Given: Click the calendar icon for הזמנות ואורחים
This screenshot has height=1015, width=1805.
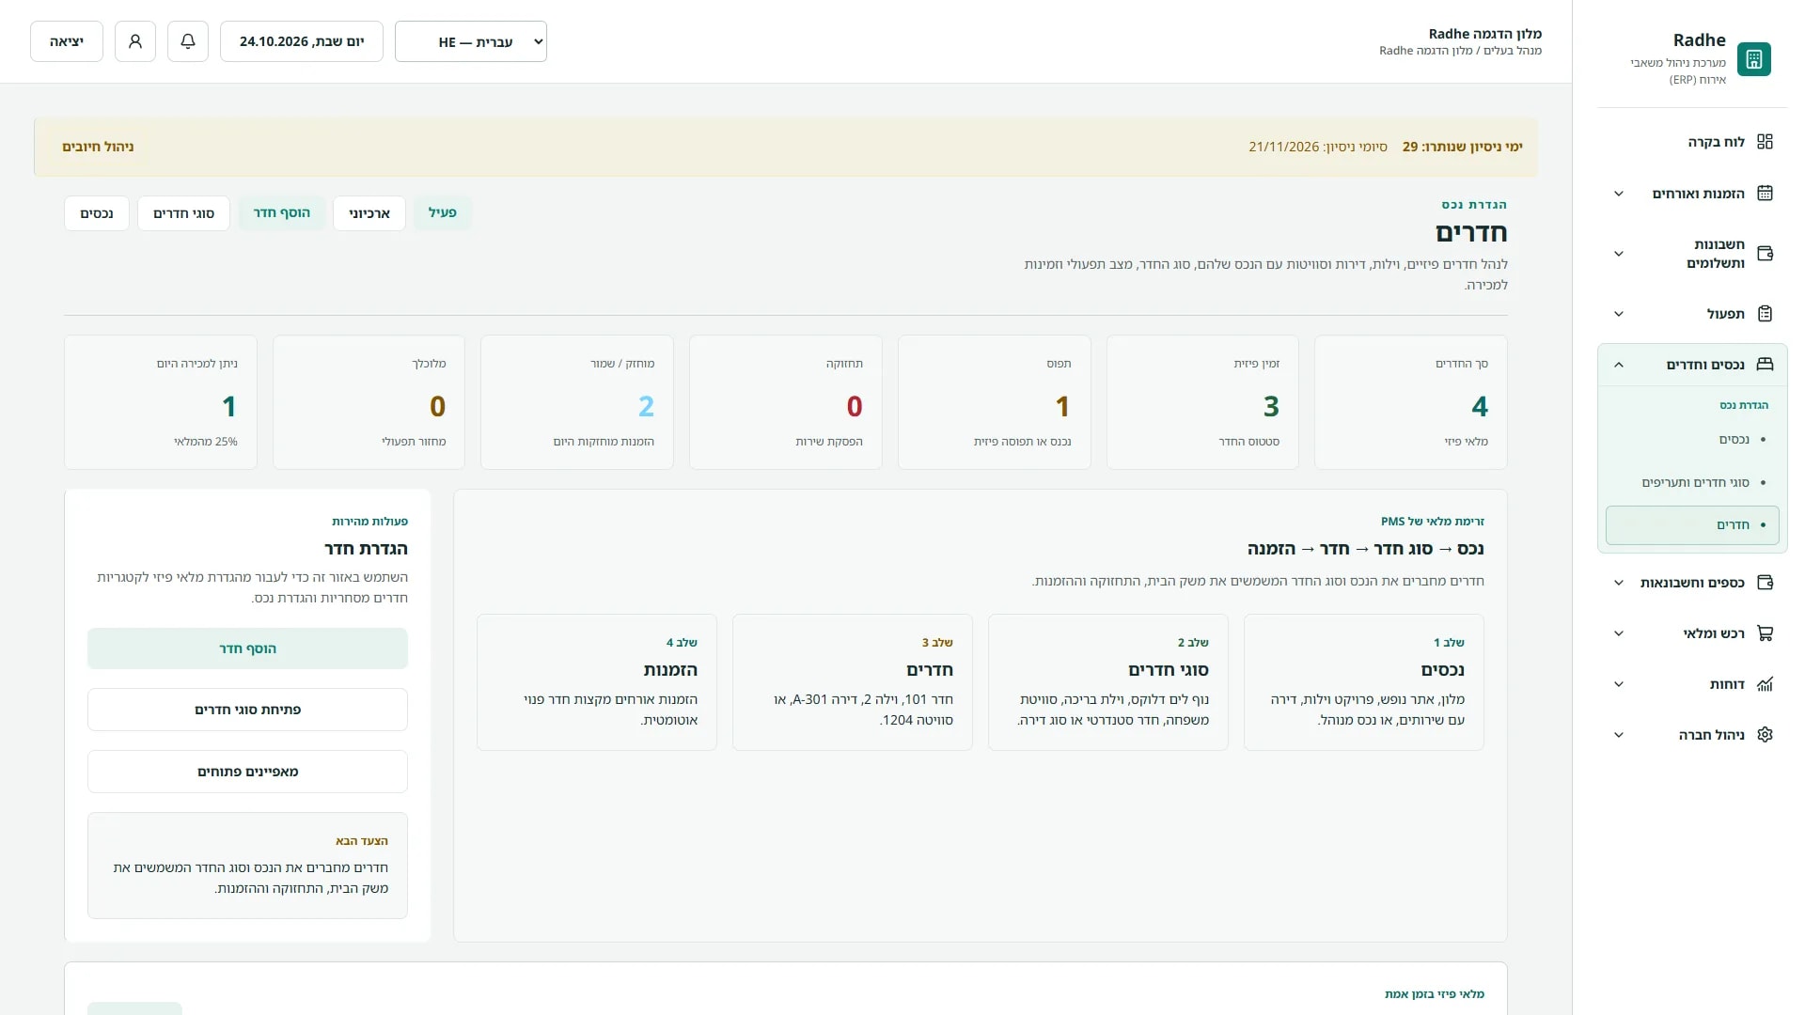Looking at the screenshot, I should point(1765,194).
